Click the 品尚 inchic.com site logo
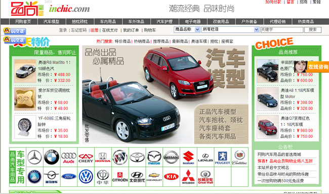The image size is (329, 194). 50,9
